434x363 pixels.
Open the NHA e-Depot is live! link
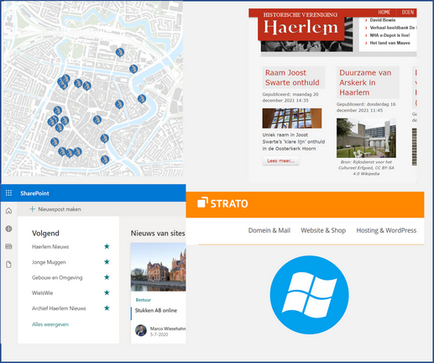click(x=390, y=35)
